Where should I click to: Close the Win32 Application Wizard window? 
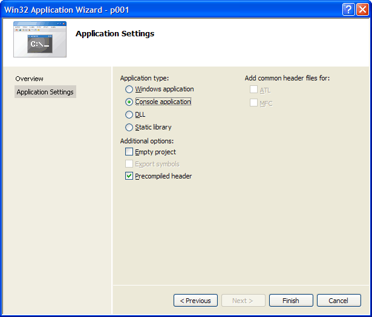[362, 9]
